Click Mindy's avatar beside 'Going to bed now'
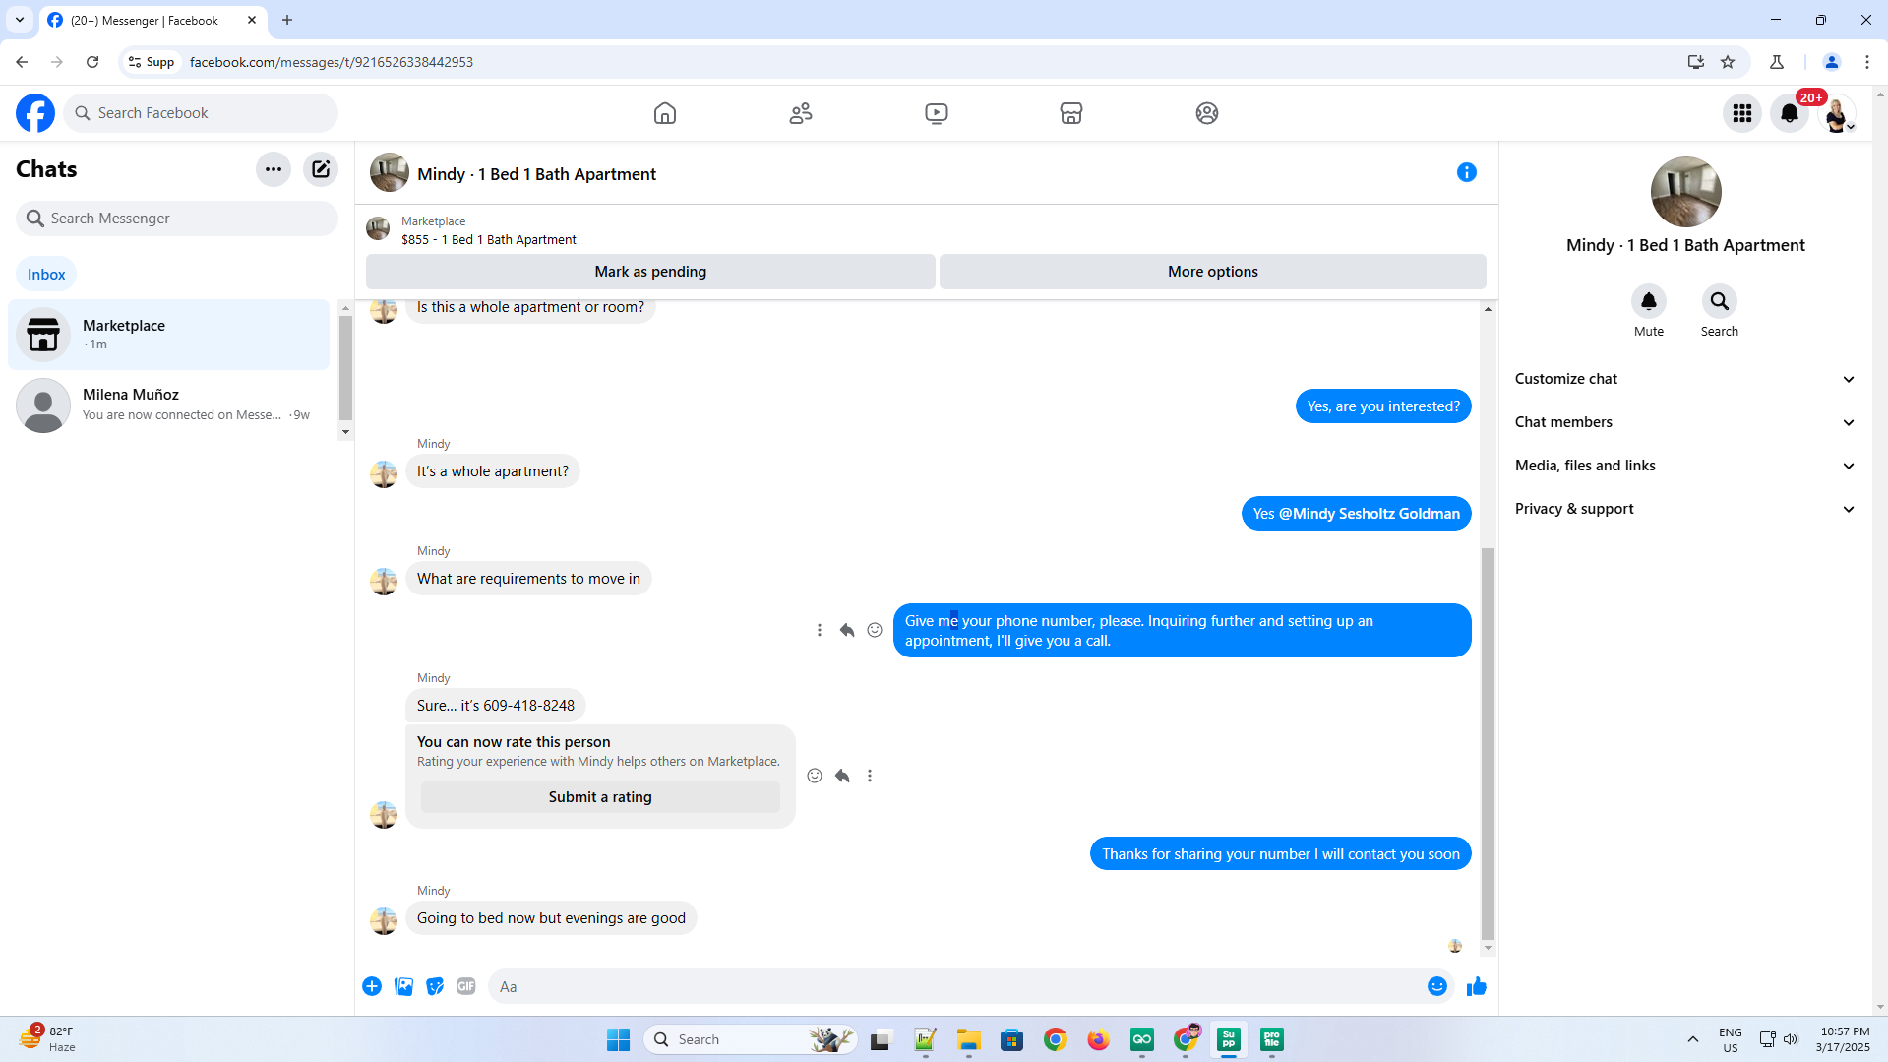 pos(384,920)
